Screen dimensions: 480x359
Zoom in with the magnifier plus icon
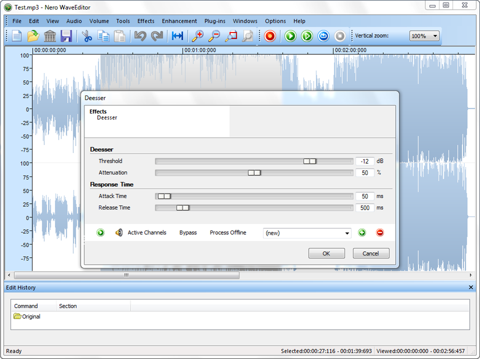coord(198,36)
